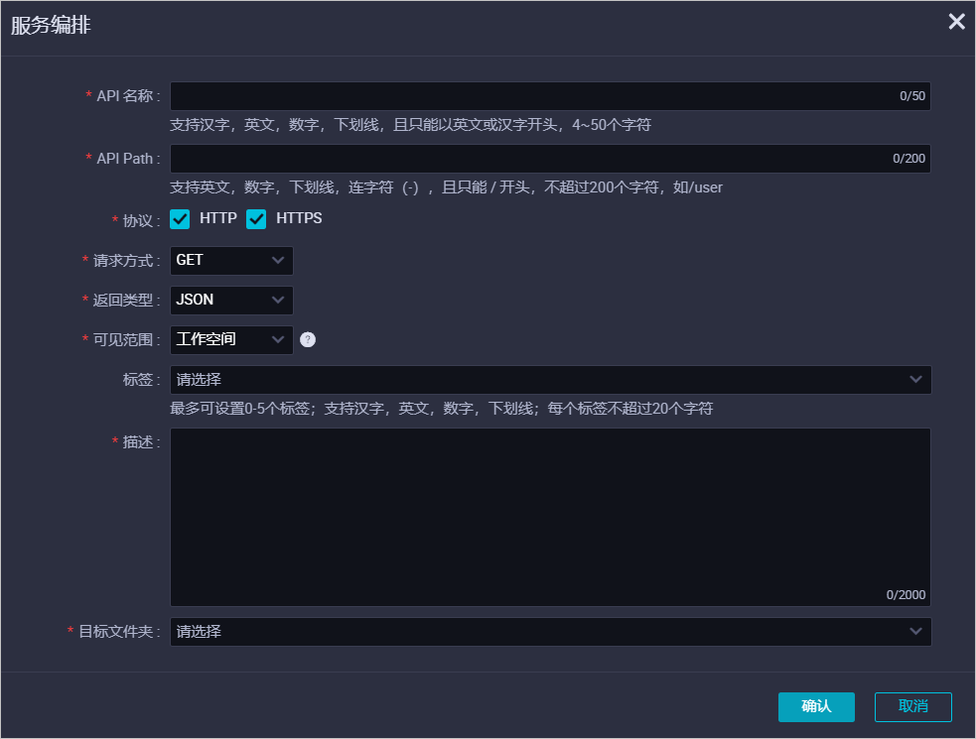Close the 服务编排 dialog
The width and height of the screenshot is (976, 739).
pyautogui.click(x=956, y=22)
